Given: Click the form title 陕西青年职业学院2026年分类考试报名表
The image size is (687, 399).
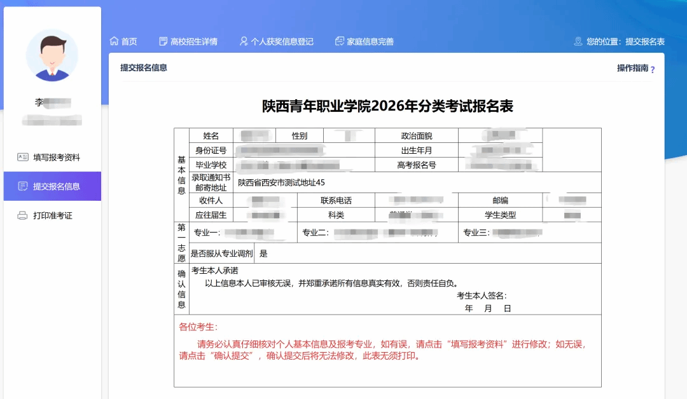Looking at the screenshot, I should (387, 106).
